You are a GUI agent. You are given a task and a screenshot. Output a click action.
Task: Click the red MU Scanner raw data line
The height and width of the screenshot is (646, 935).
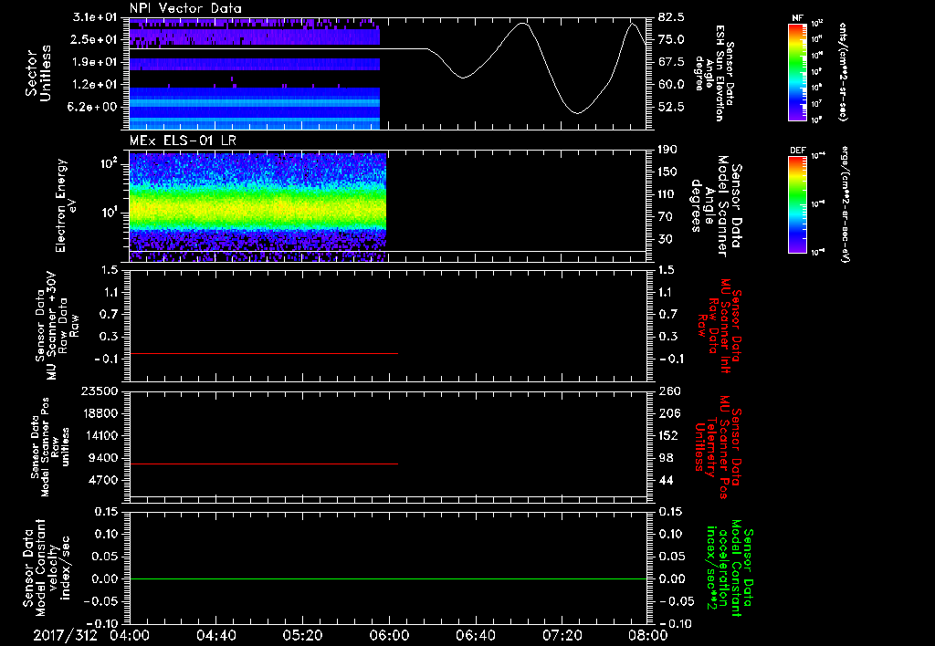click(264, 353)
